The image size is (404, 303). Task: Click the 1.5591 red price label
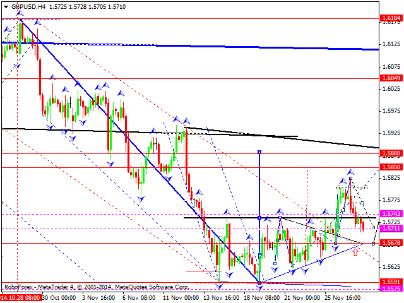(391, 282)
